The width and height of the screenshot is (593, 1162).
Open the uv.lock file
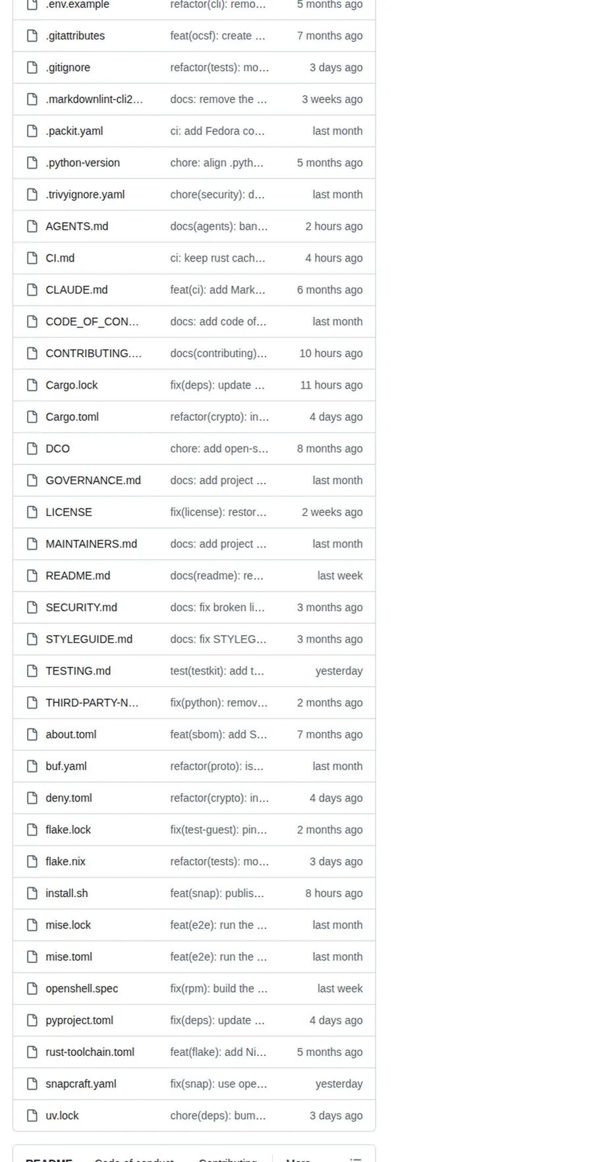point(62,1115)
